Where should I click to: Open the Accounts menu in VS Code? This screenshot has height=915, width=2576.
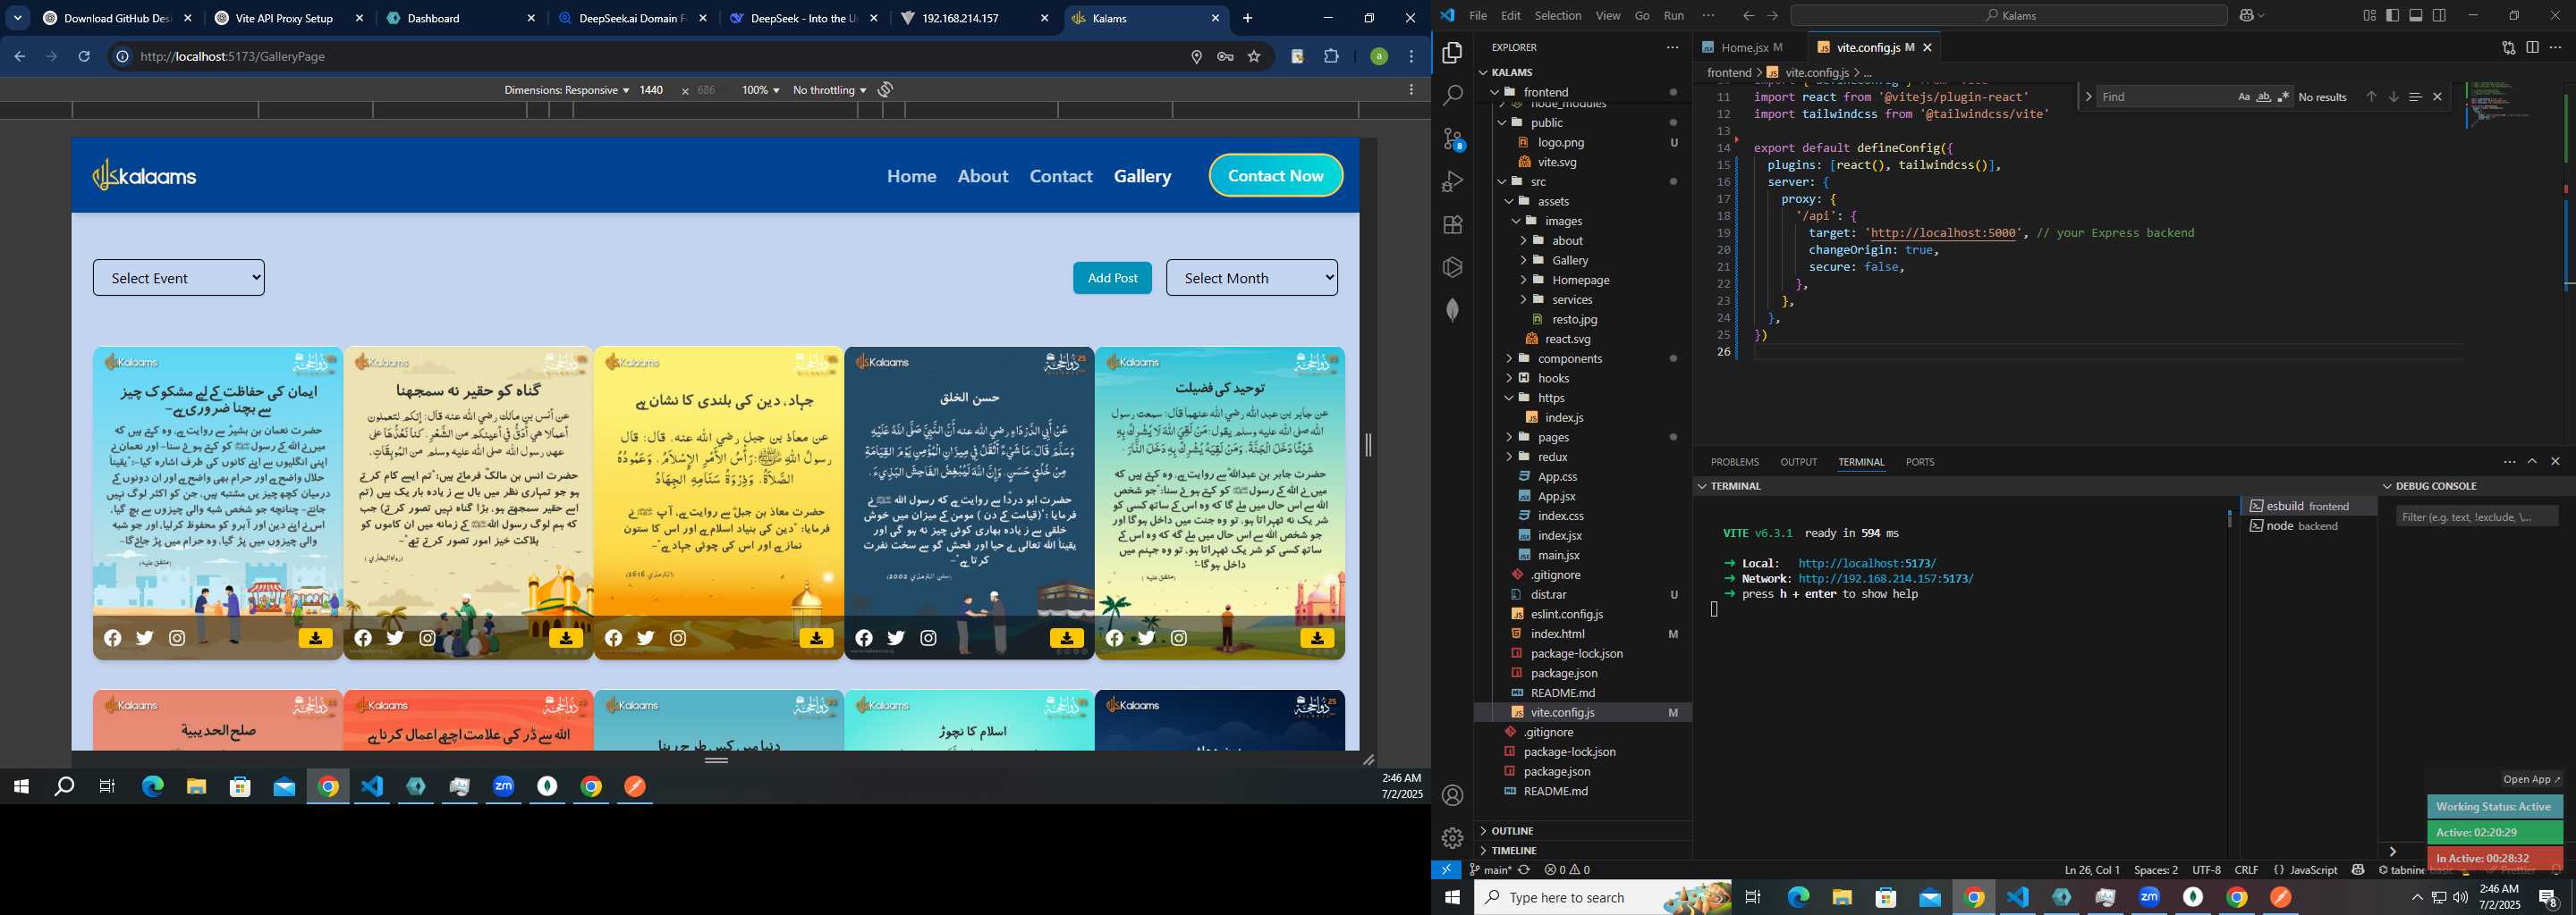point(1453,795)
